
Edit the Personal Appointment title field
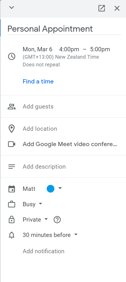(64, 29)
